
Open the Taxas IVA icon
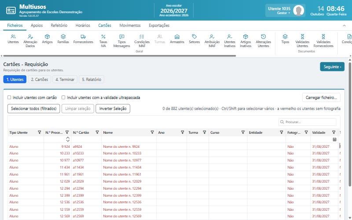click(103, 40)
